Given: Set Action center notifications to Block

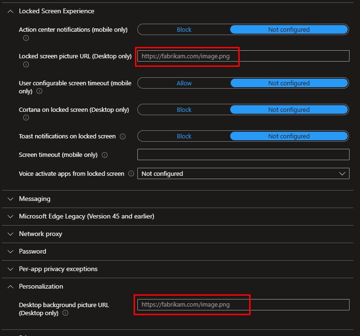Looking at the screenshot, I should coord(184,29).
